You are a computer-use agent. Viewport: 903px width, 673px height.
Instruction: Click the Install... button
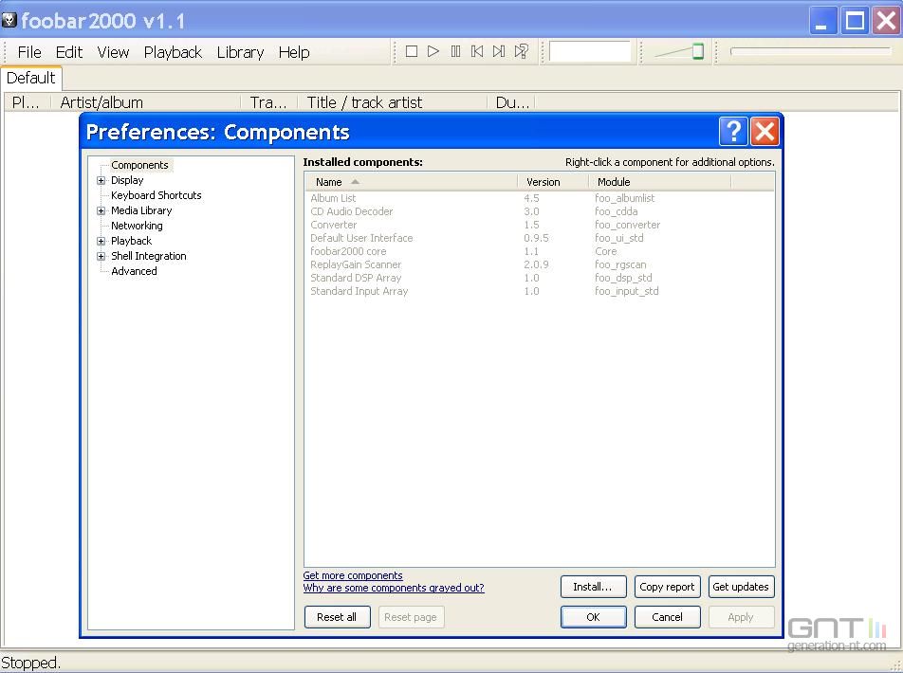pyautogui.click(x=593, y=587)
